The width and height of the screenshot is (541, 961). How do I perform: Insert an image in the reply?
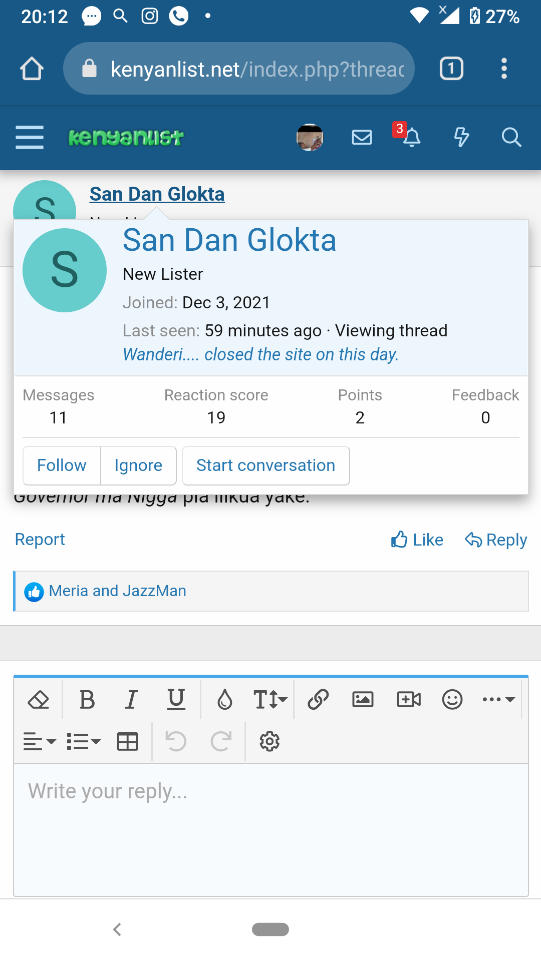pos(363,699)
